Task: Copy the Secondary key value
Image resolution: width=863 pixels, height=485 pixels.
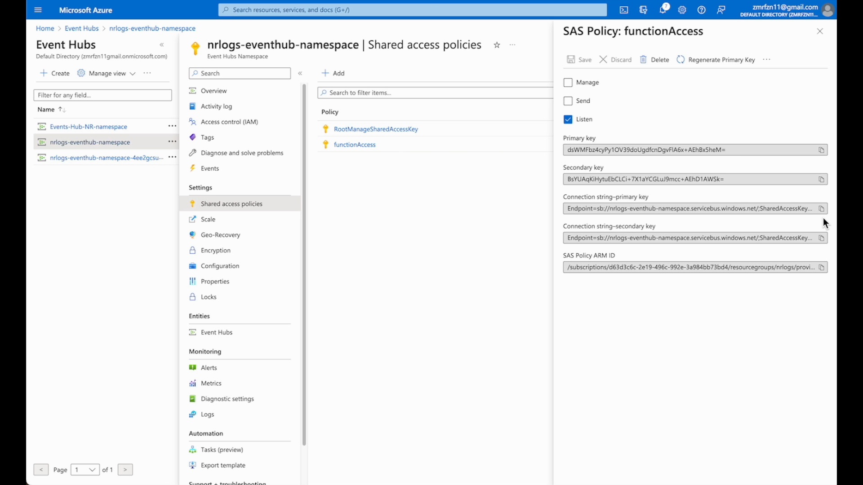Action: tap(821, 179)
